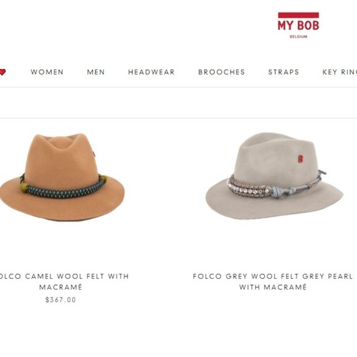
Task: Click the $367.00 price of camel hat
Action: click(x=60, y=300)
